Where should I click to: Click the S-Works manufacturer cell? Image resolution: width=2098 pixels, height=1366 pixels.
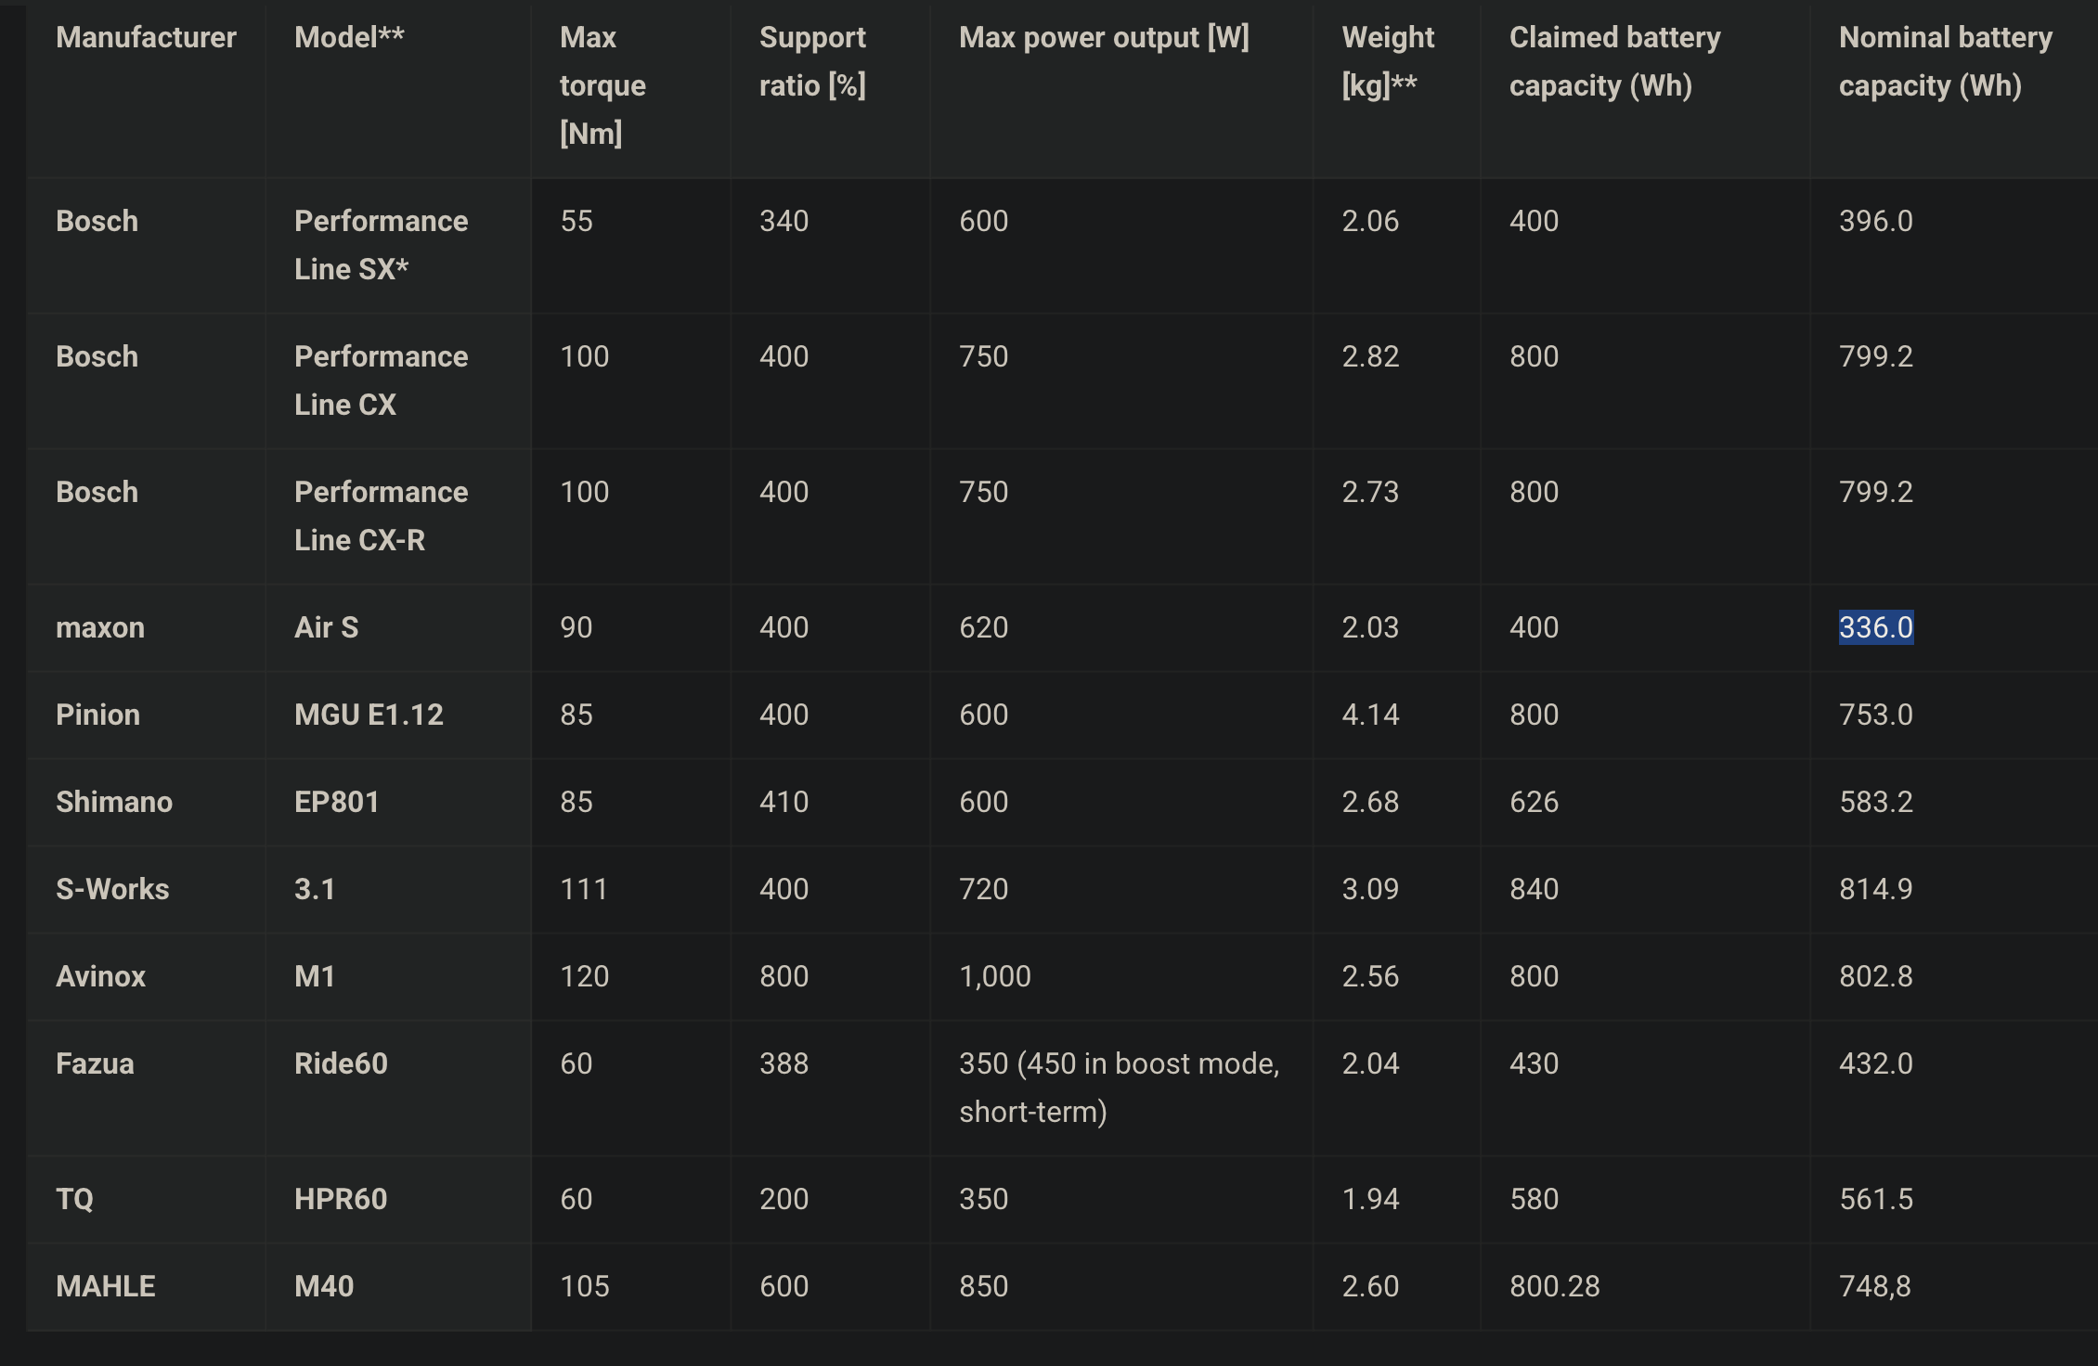tap(112, 889)
